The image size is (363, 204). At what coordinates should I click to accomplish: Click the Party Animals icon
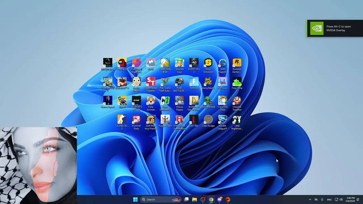point(151,103)
